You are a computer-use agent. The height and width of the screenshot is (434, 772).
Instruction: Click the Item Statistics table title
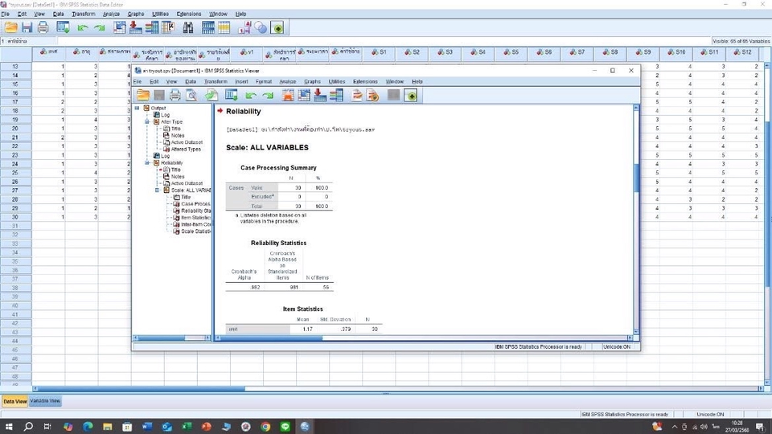point(303,309)
